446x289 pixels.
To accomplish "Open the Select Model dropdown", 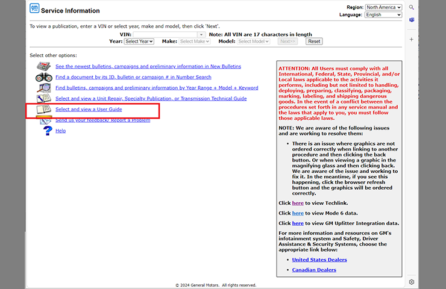I will 253,42.
